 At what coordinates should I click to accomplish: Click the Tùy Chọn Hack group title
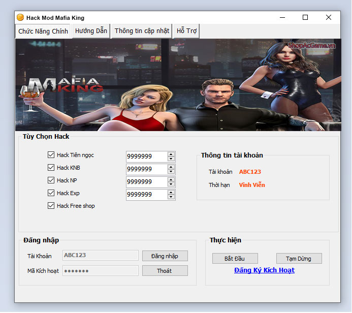point(46,137)
